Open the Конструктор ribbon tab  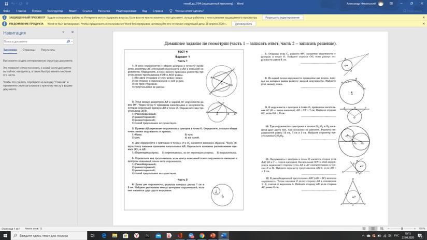pos(55,11)
